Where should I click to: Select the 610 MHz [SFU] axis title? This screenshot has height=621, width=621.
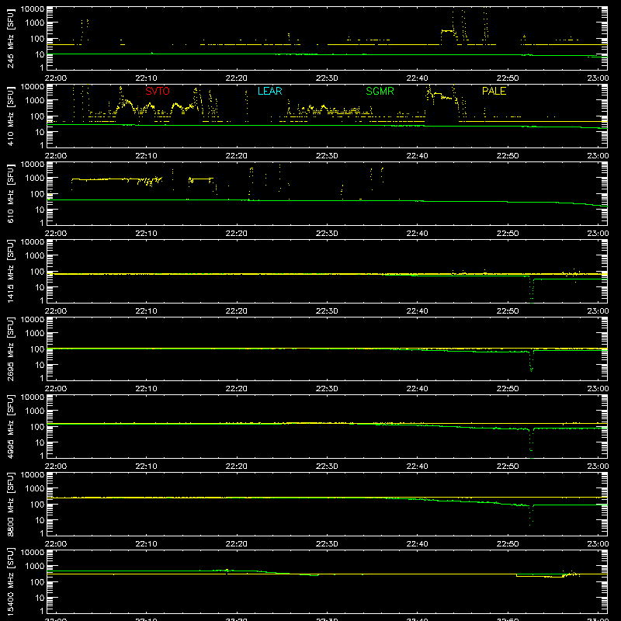pyautogui.click(x=10, y=193)
